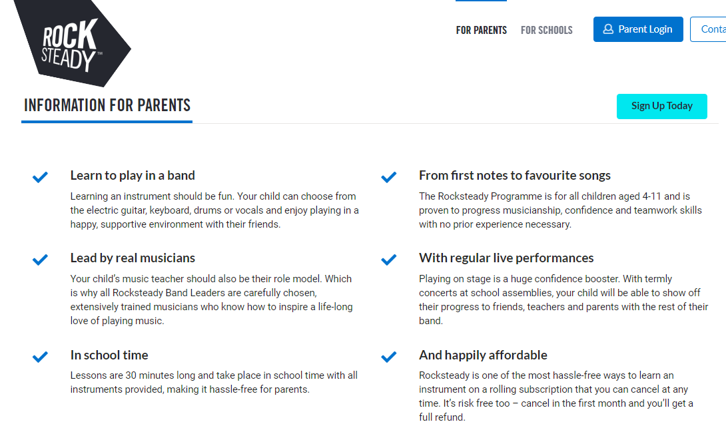Click the Learn to play in a band heading

pyautogui.click(x=133, y=176)
